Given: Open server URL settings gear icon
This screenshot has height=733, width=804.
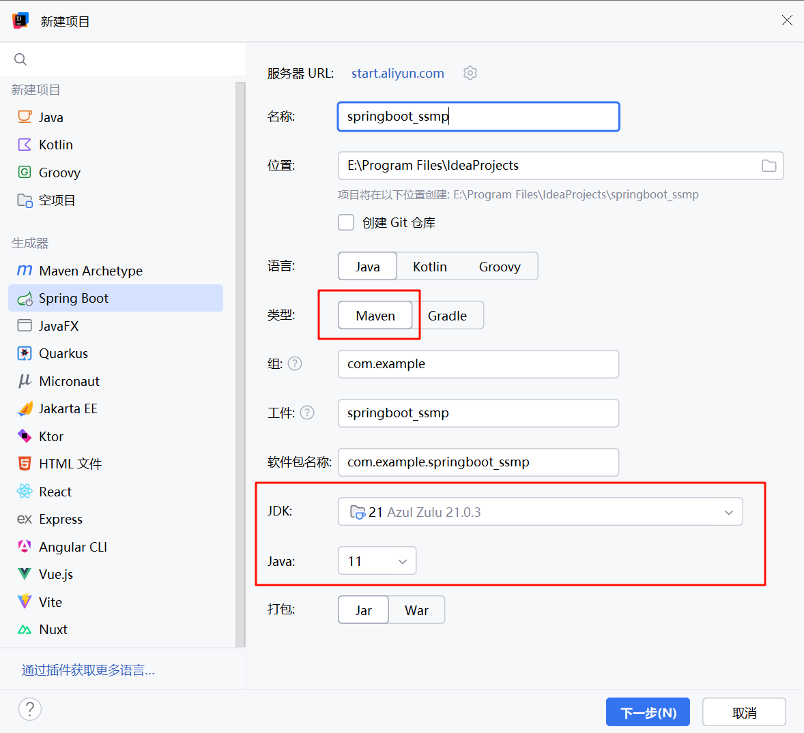Looking at the screenshot, I should (470, 73).
